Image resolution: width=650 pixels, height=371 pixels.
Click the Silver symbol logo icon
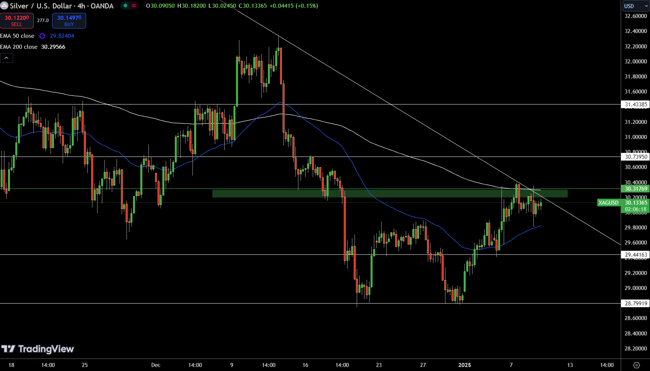pos(4,6)
